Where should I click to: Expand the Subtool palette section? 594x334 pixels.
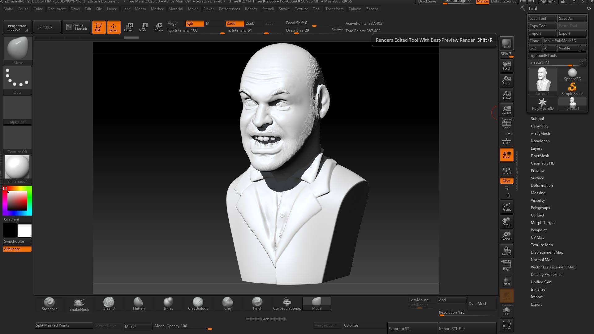(x=537, y=119)
